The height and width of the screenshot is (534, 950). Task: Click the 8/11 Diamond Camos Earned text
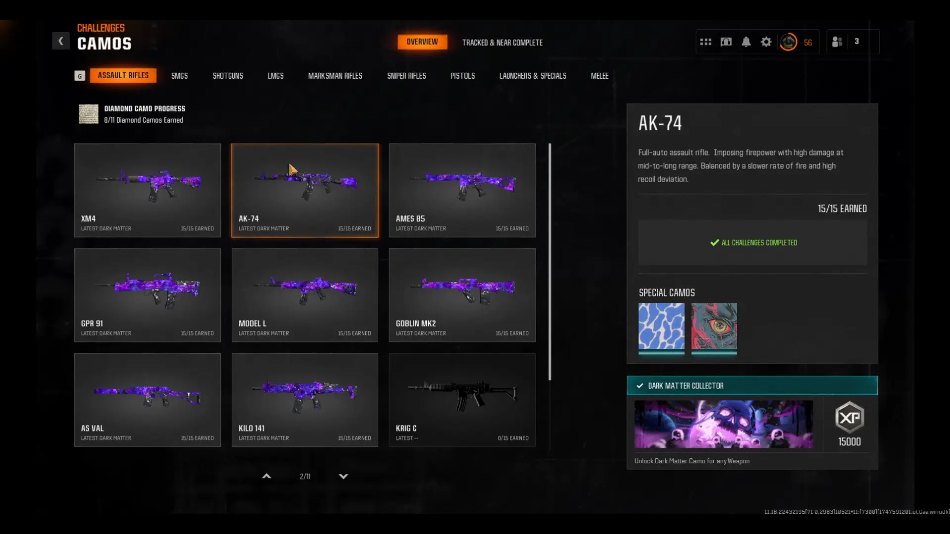144,120
